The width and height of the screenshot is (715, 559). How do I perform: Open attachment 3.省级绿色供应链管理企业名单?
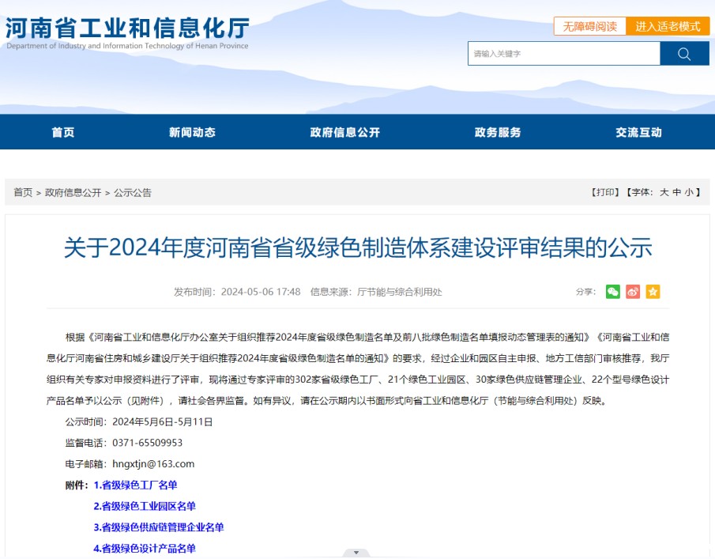159,527
